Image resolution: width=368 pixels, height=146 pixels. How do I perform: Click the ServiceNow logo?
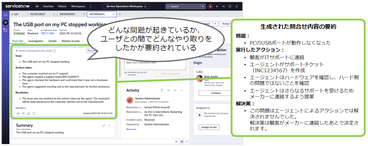[17, 6]
